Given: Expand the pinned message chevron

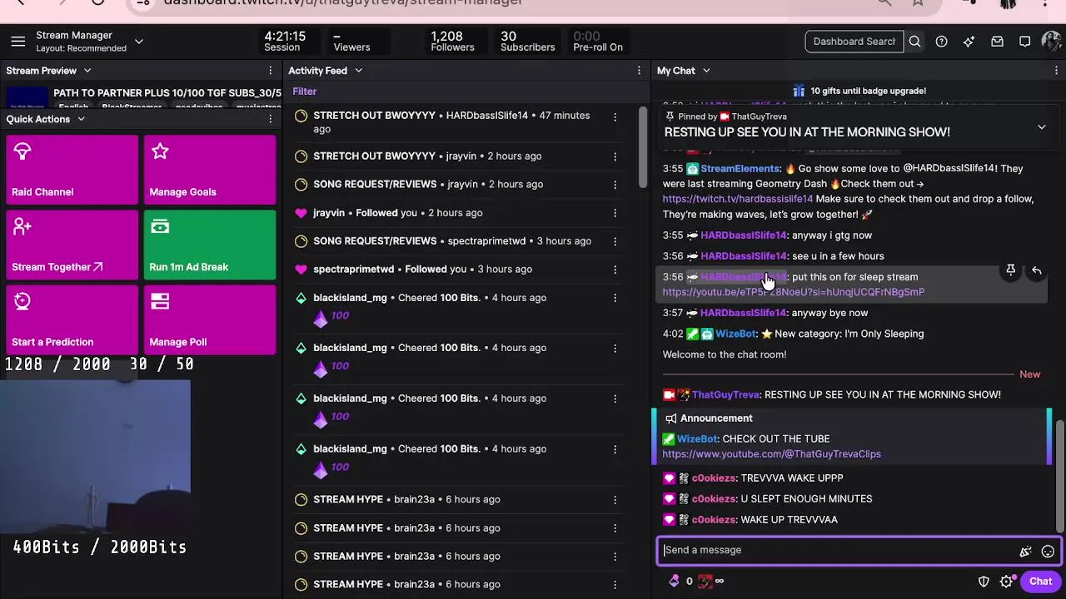Looking at the screenshot, I should click(x=1041, y=127).
